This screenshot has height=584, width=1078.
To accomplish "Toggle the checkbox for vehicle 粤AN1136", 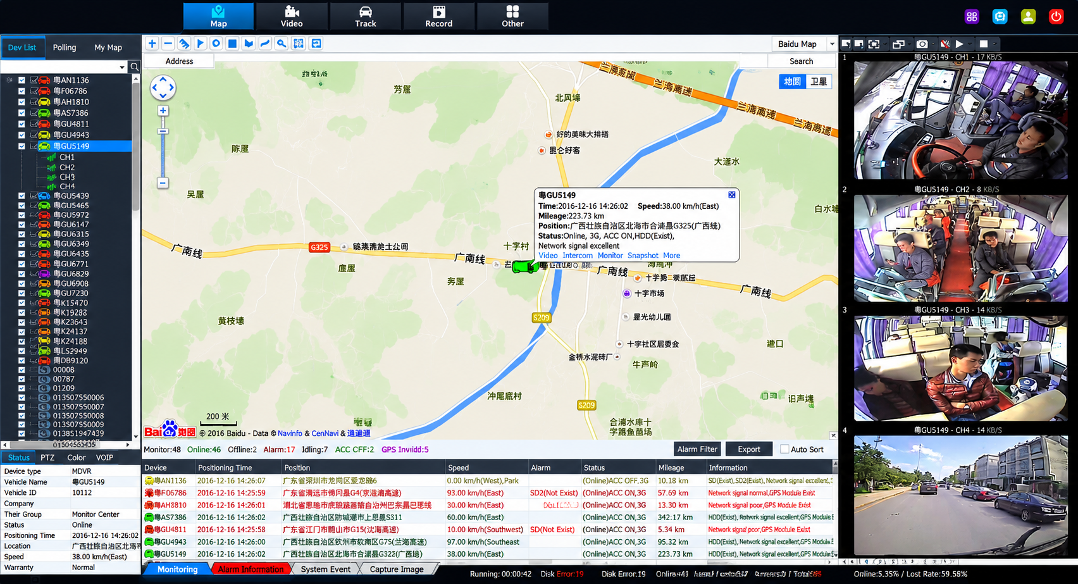I will [x=22, y=80].
